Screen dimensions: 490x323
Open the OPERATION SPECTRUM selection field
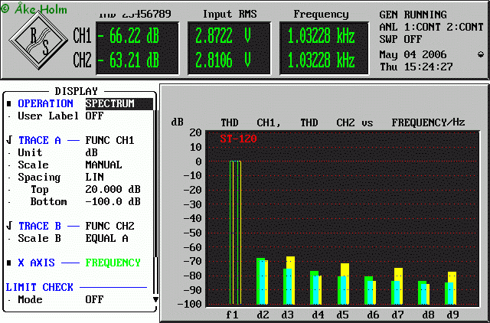pos(119,103)
